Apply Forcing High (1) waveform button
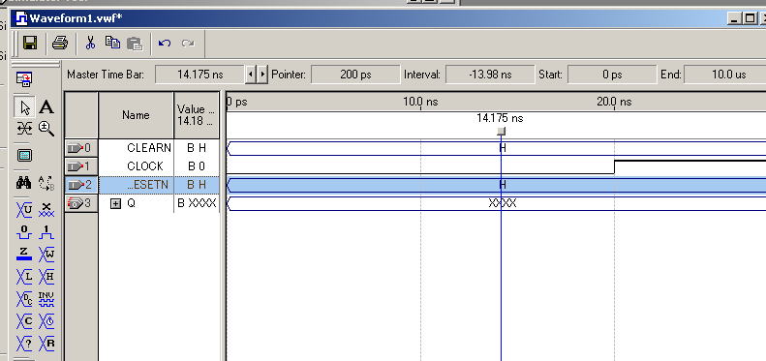 46,232
